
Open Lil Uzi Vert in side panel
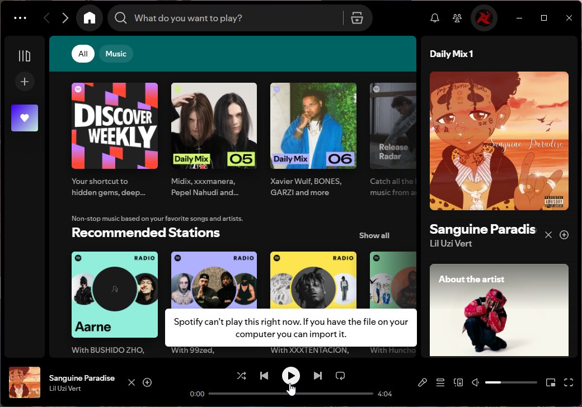450,244
